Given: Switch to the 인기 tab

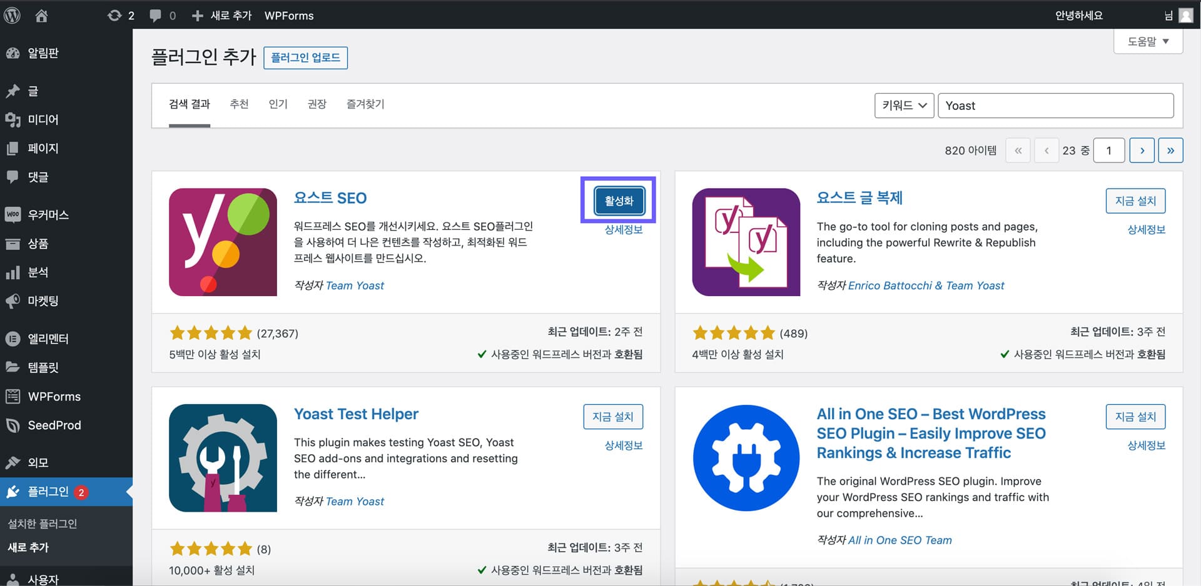Looking at the screenshot, I should 278,104.
